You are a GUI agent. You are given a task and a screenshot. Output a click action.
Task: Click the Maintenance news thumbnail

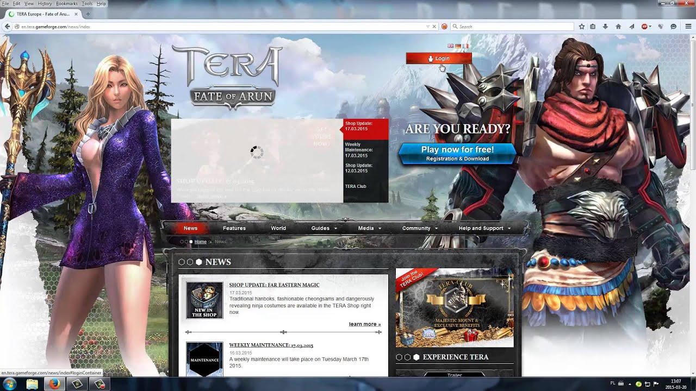point(204,359)
